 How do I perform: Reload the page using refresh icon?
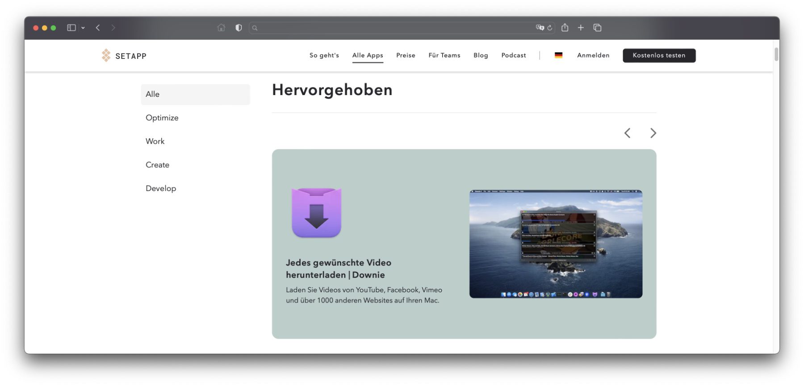tap(550, 28)
